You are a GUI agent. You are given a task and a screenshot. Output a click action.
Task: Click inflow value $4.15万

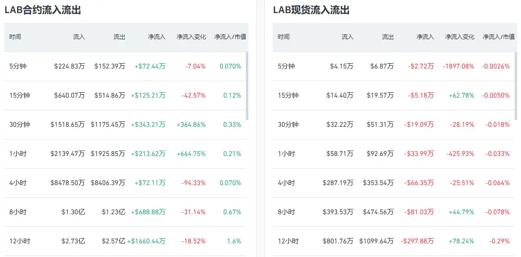[342, 67]
